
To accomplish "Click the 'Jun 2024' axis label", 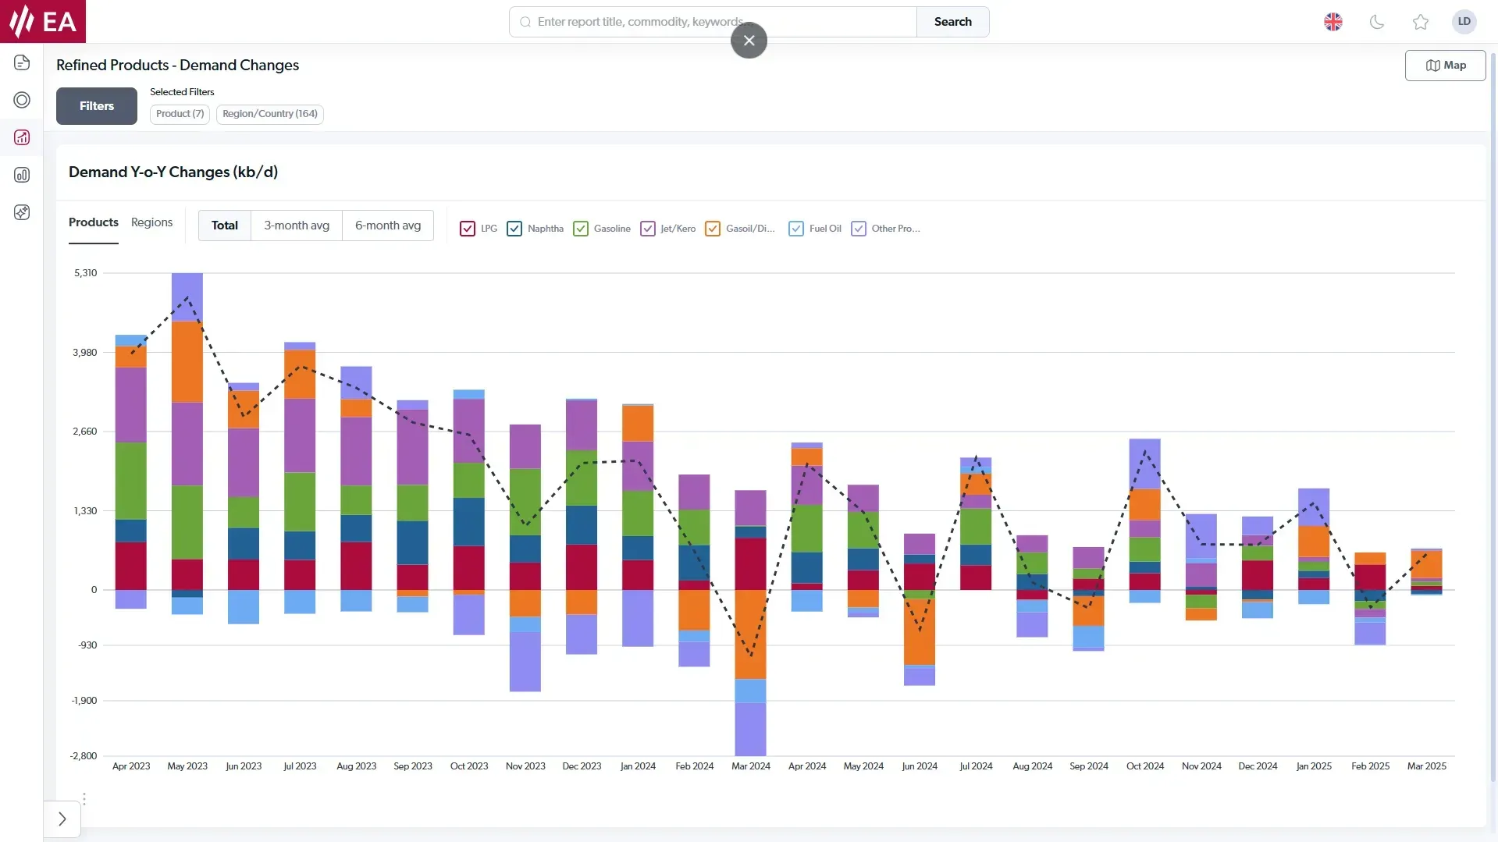I will coord(920,766).
